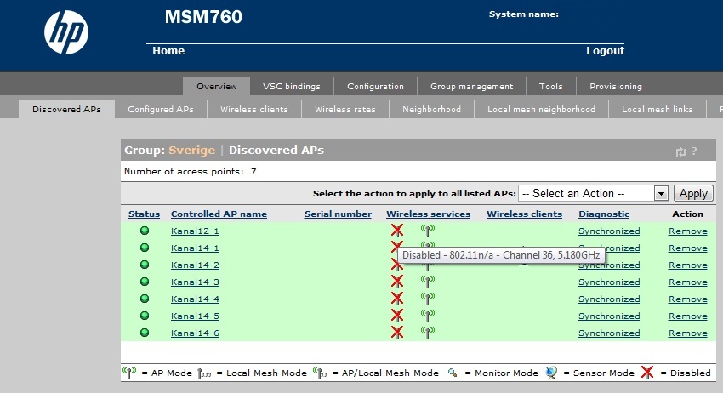The image size is (723, 393).
Task: Sort by the Status column header
Action: coord(144,214)
